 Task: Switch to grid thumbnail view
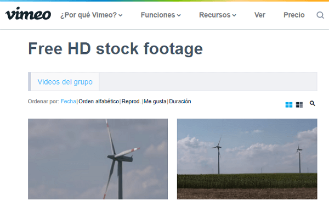click(289, 105)
